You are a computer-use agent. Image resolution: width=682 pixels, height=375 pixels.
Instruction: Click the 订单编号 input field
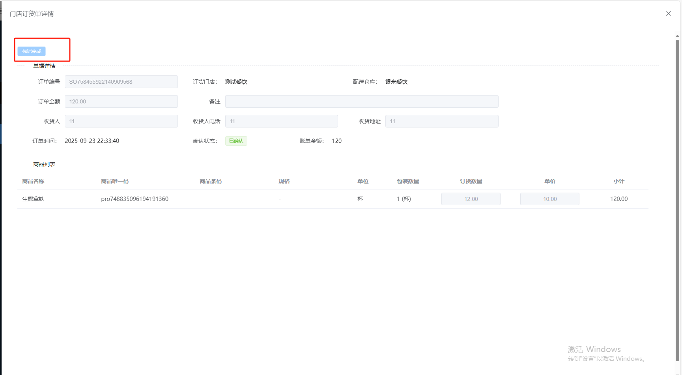(121, 82)
